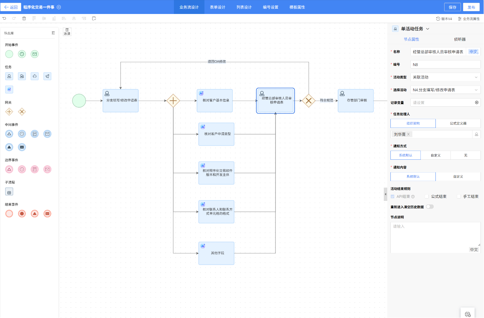Expand the 单活动任务 type chevron

click(x=428, y=29)
